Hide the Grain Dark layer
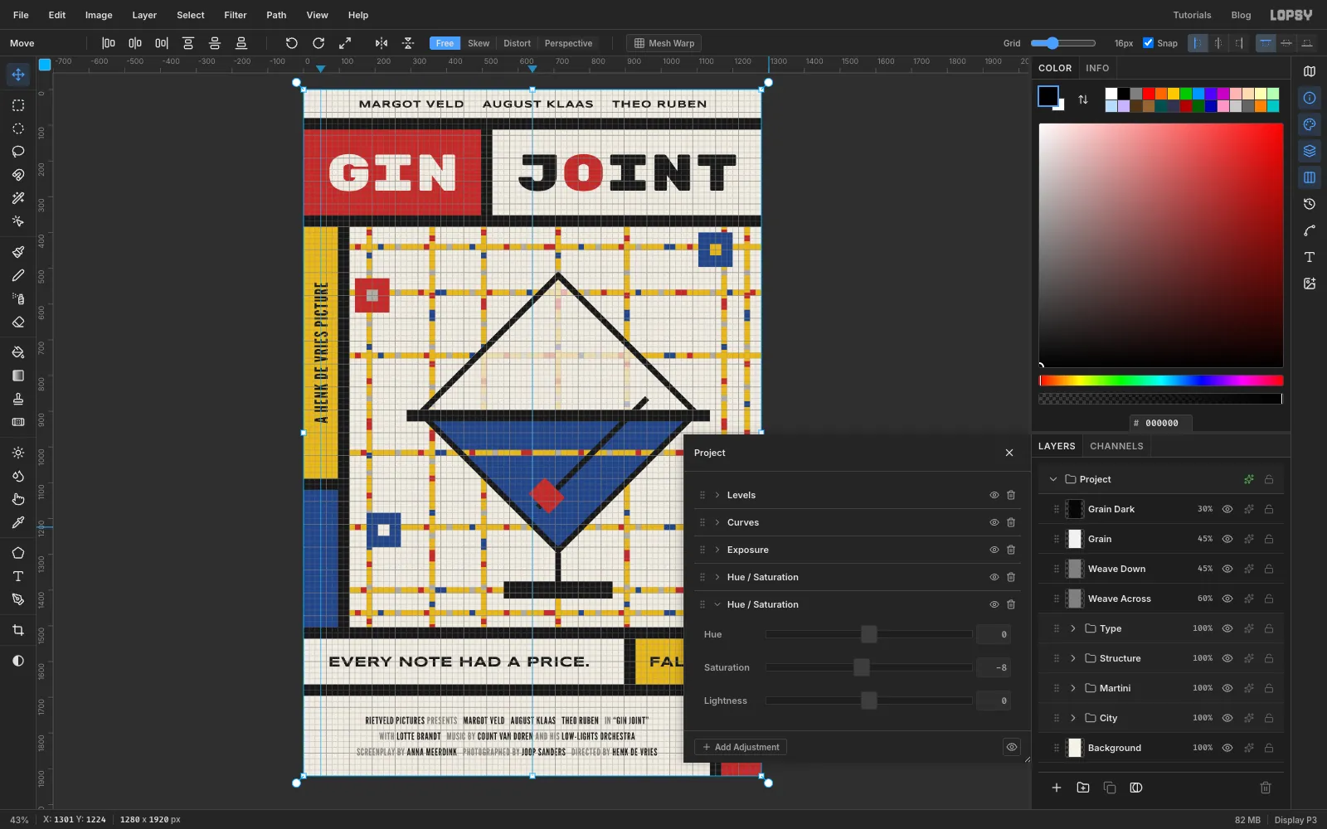The image size is (1327, 829). coord(1227,509)
